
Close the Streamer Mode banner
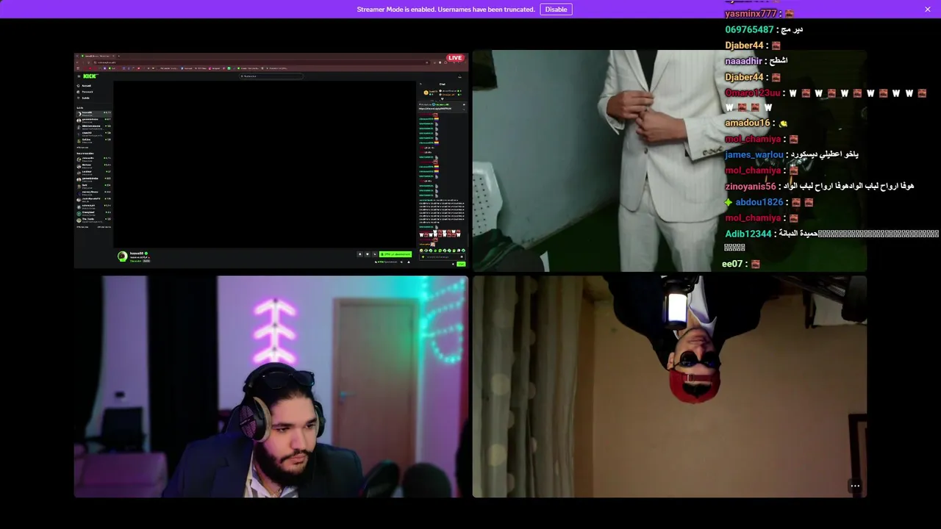928,10
